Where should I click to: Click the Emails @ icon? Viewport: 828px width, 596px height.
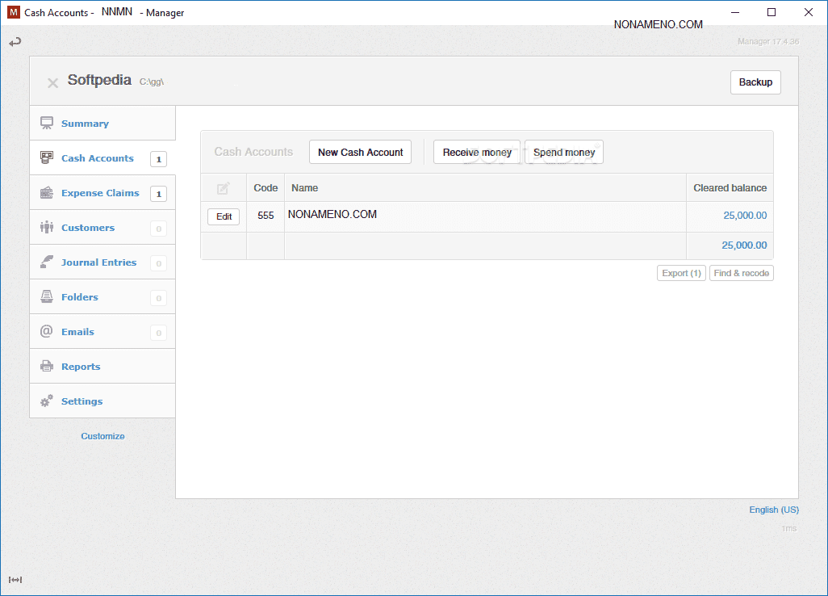pyautogui.click(x=47, y=332)
